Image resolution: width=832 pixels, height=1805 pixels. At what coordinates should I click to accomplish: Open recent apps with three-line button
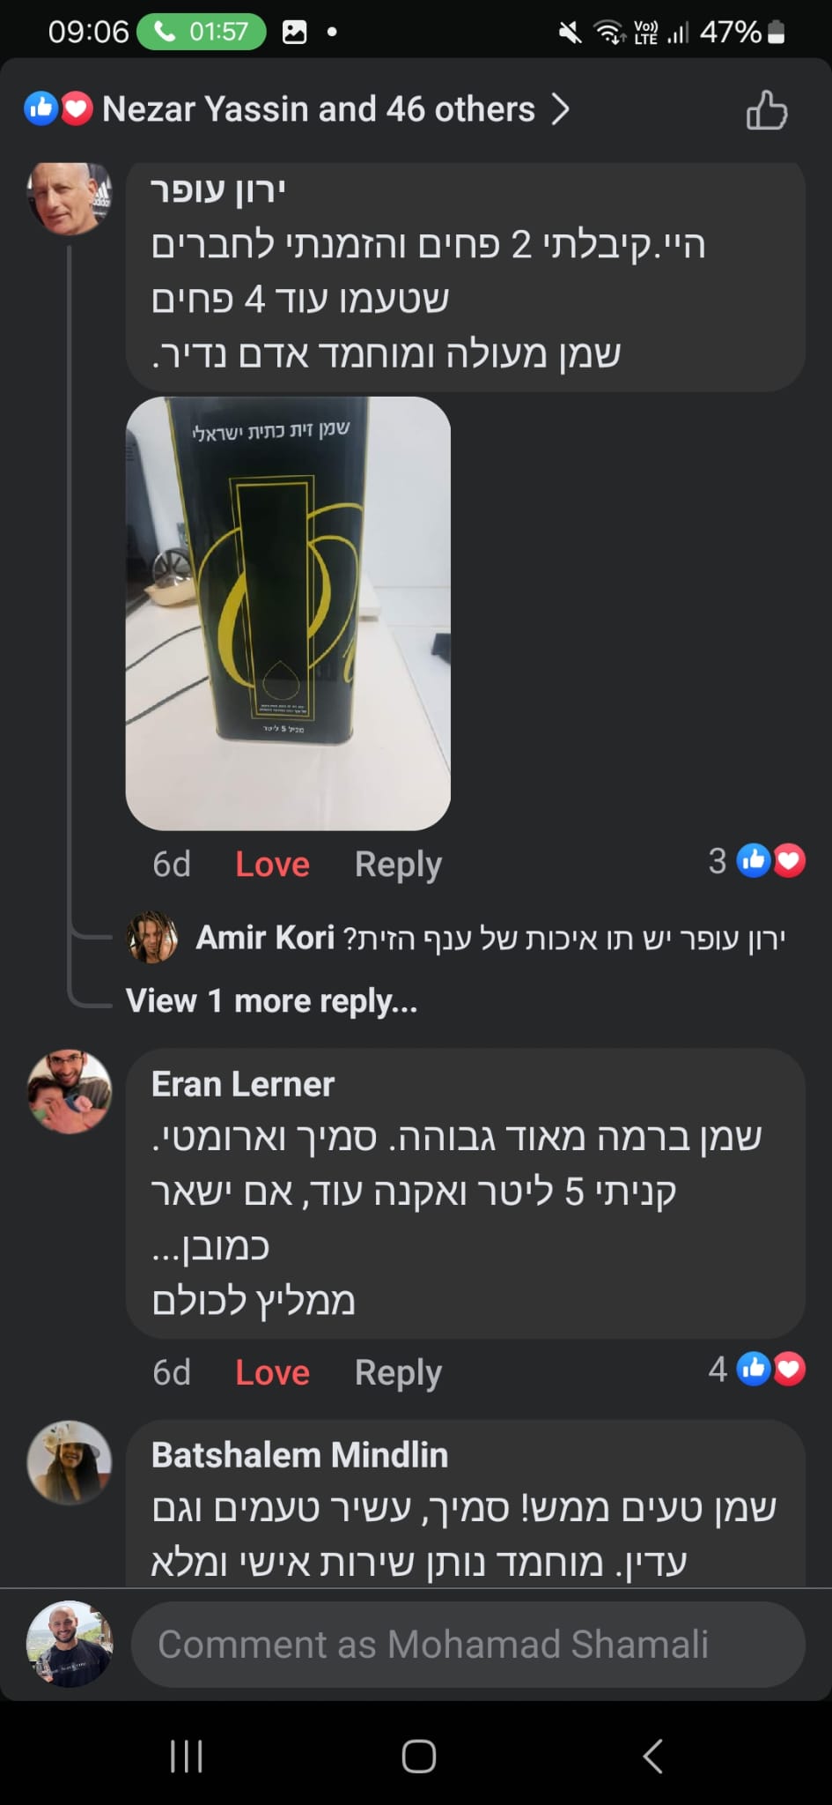point(186,1756)
